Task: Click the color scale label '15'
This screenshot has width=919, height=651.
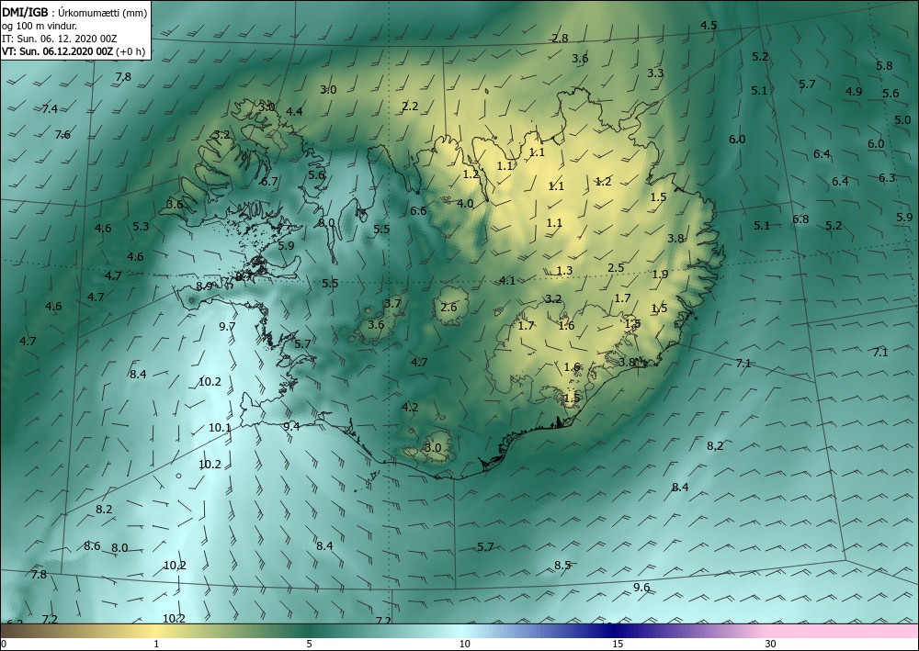Action: coord(618,644)
